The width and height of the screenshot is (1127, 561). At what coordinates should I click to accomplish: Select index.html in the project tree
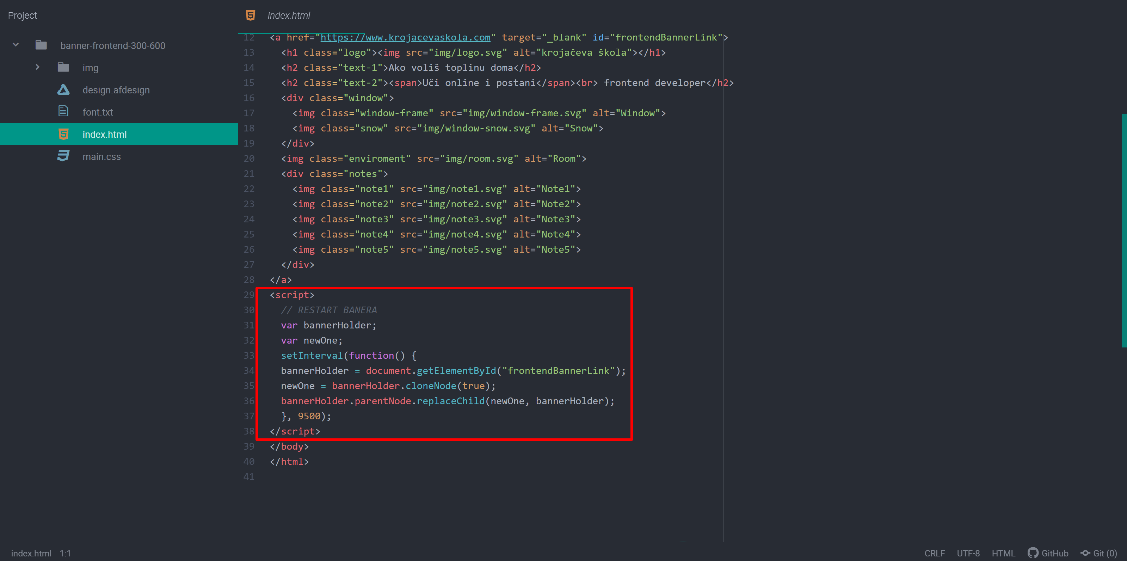tap(119, 134)
